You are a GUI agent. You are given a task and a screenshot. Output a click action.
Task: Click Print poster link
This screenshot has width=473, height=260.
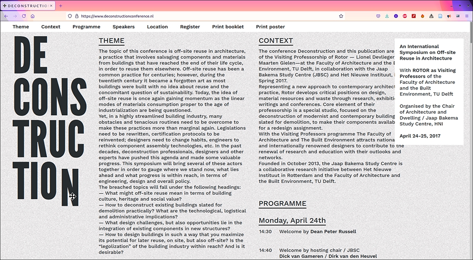click(x=270, y=27)
